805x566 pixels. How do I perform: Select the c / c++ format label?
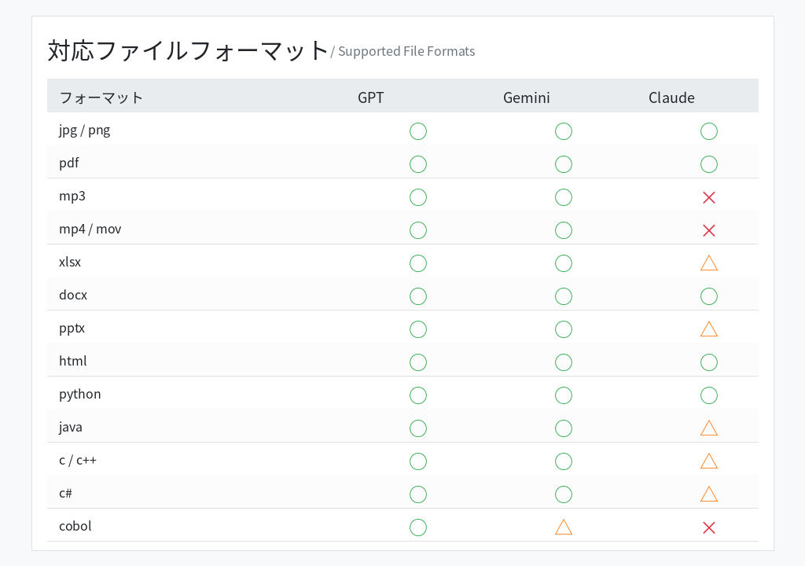(x=78, y=460)
